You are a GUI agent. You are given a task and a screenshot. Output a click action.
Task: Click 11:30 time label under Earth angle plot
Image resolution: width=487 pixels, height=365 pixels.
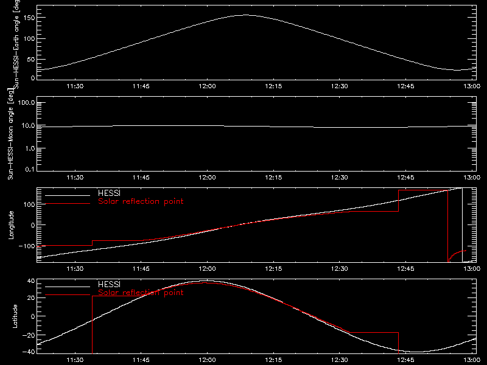75,86
